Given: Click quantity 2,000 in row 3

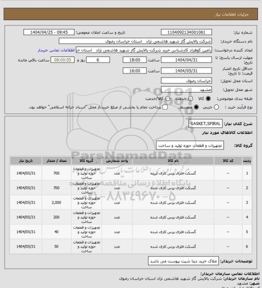Looking at the screenshot, I should [56, 202].
